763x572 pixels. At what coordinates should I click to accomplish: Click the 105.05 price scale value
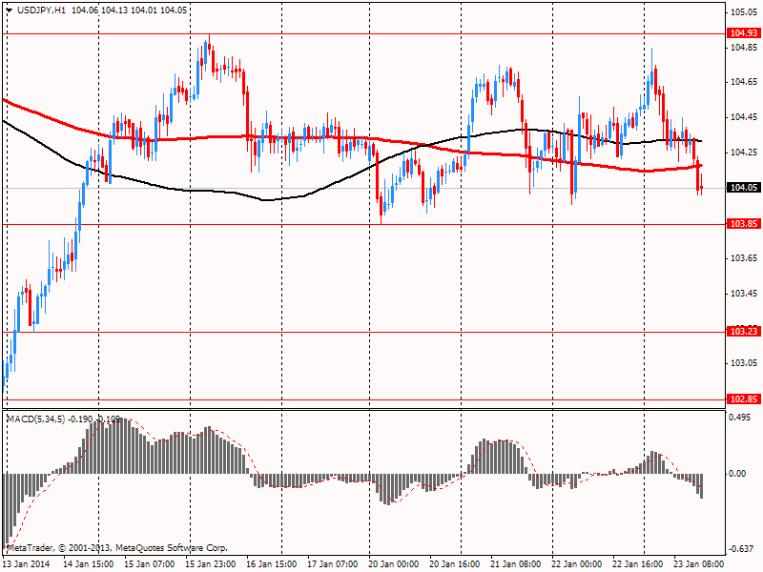(x=744, y=12)
